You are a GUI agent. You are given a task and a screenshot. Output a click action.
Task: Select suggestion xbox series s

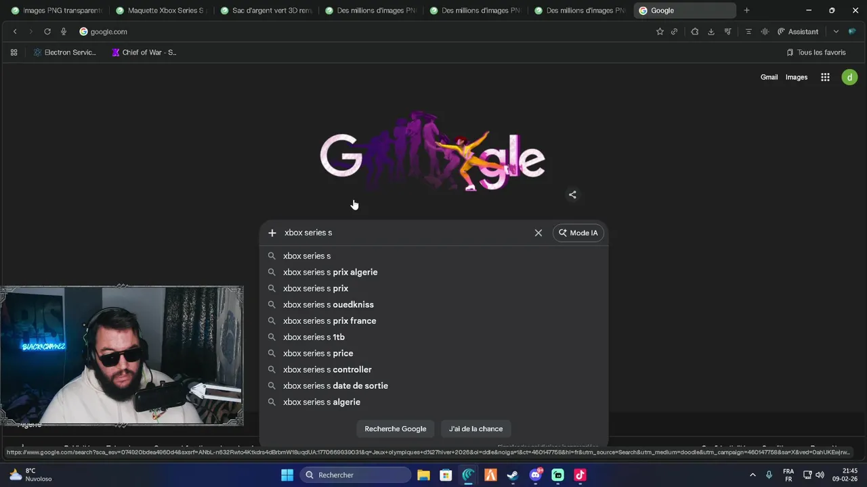433,256
